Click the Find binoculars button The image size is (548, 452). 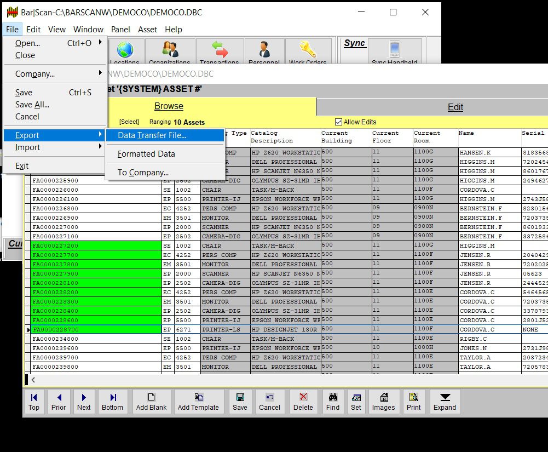tap(333, 402)
